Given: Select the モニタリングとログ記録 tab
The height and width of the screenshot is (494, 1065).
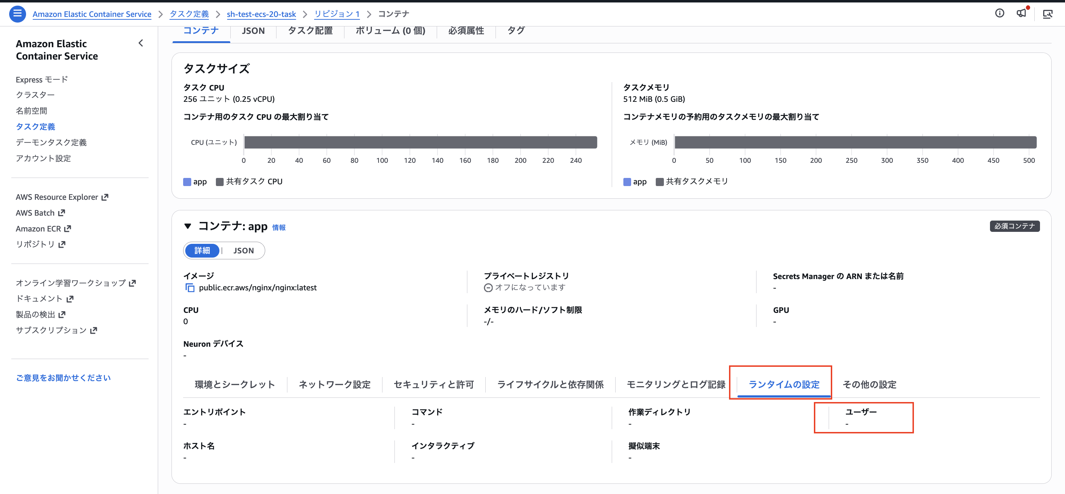Looking at the screenshot, I should (x=676, y=385).
